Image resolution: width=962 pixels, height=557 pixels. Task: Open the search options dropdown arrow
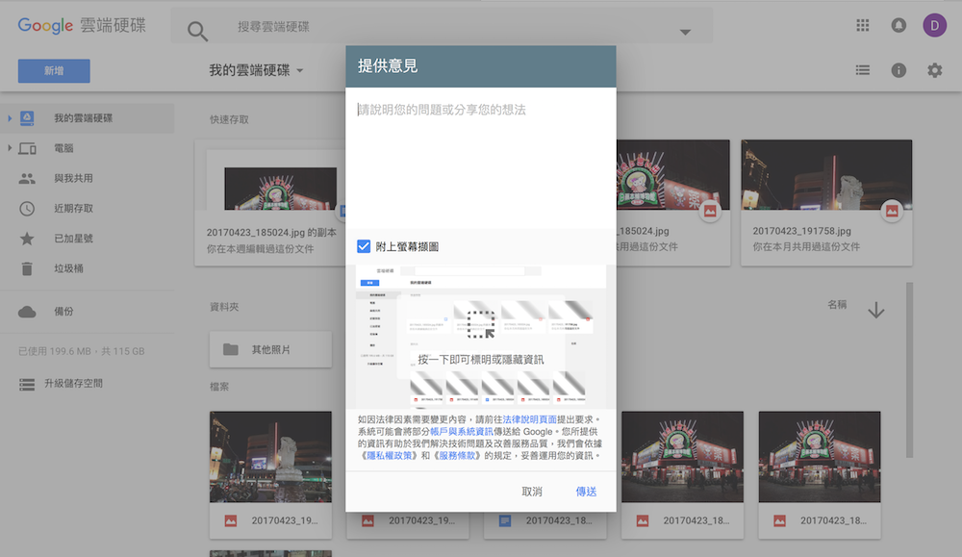pyautogui.click(x=684, y=31)
